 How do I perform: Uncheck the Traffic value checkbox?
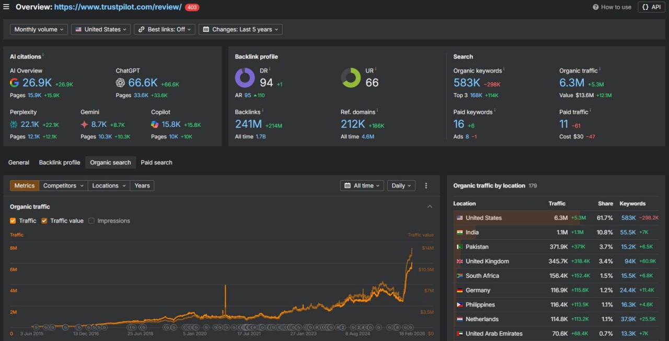44,221
